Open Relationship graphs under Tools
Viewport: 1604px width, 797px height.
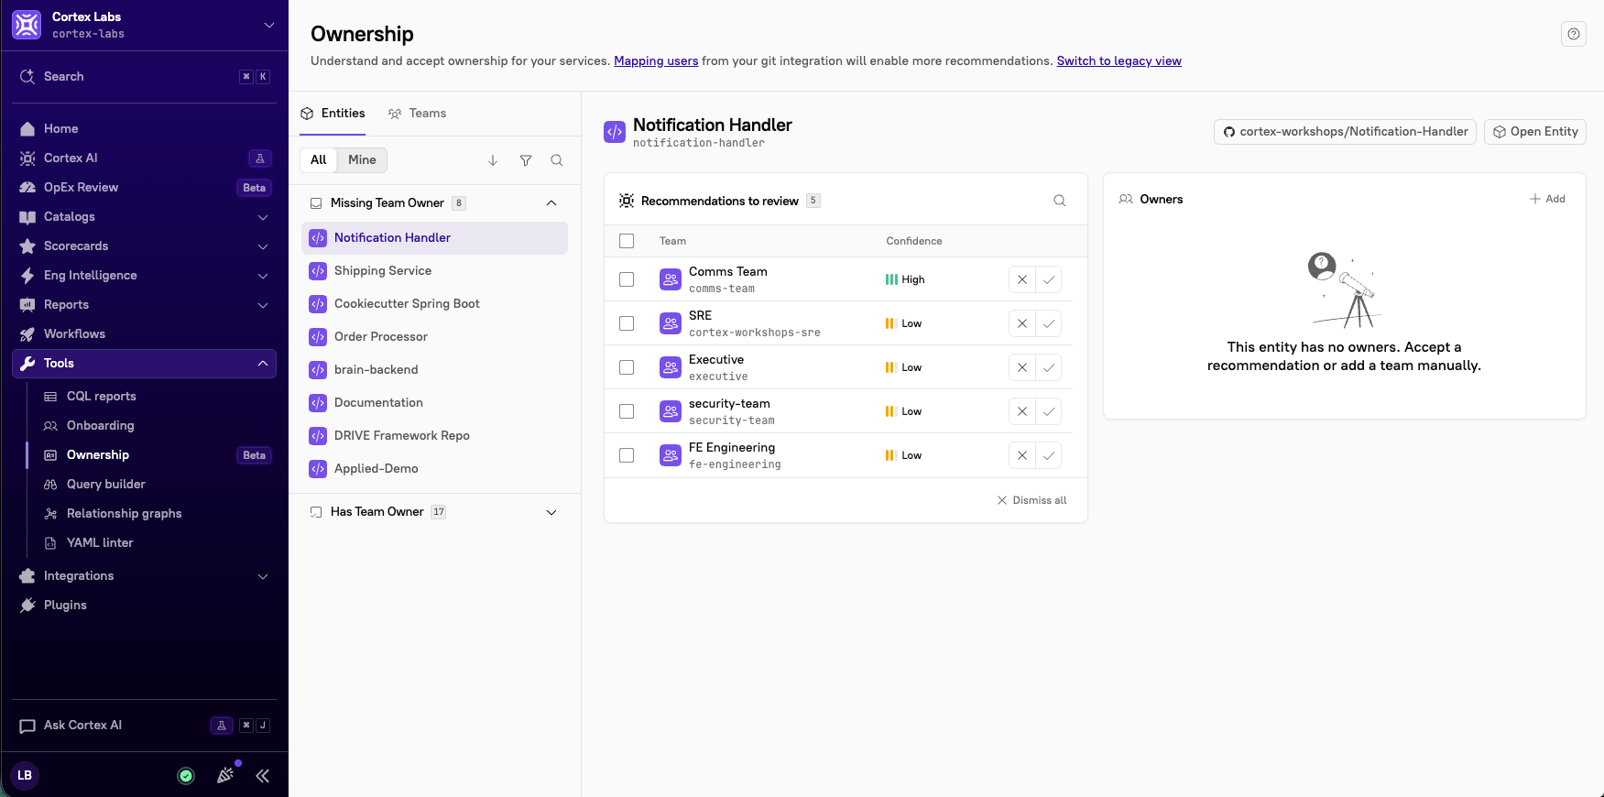tap(153, 514)
